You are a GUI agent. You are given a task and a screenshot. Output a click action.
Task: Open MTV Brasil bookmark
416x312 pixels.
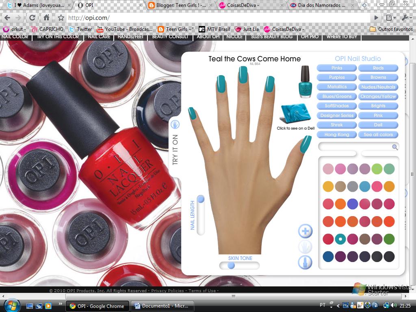214,29
